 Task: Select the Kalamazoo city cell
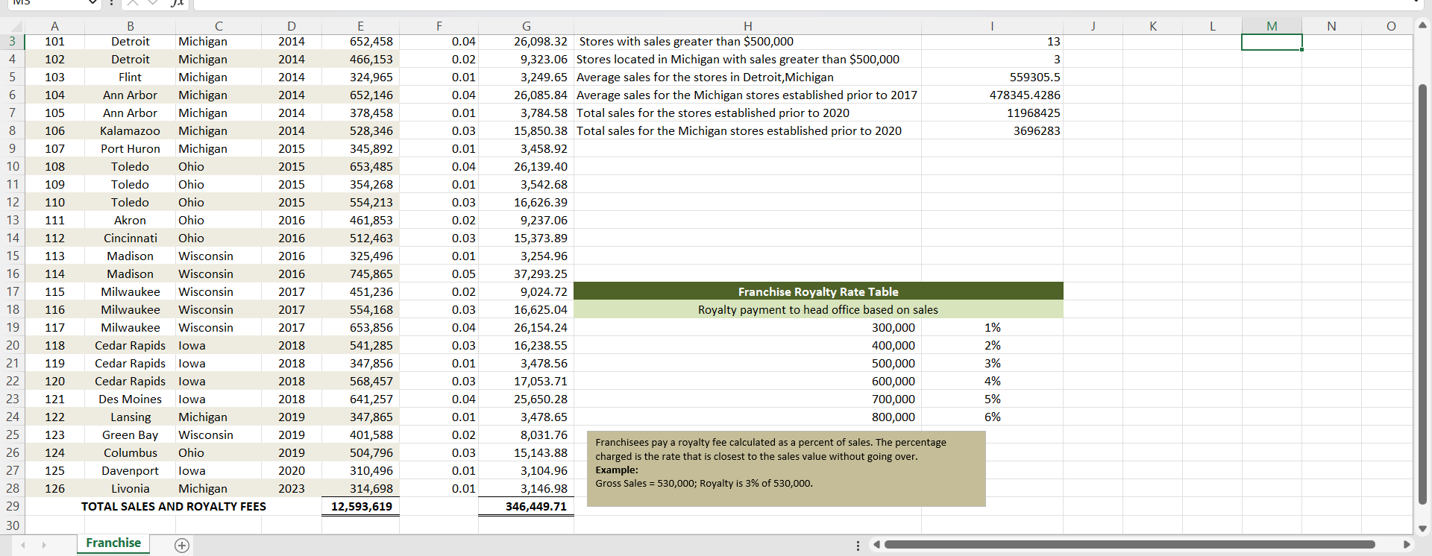[x=130, y=131]
